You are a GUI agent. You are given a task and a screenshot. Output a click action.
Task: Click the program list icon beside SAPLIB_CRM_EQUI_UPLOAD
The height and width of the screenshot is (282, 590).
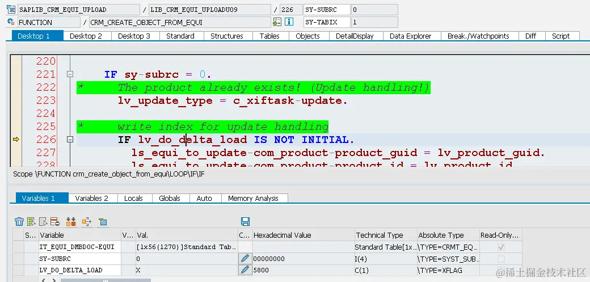tap(11, 9)
